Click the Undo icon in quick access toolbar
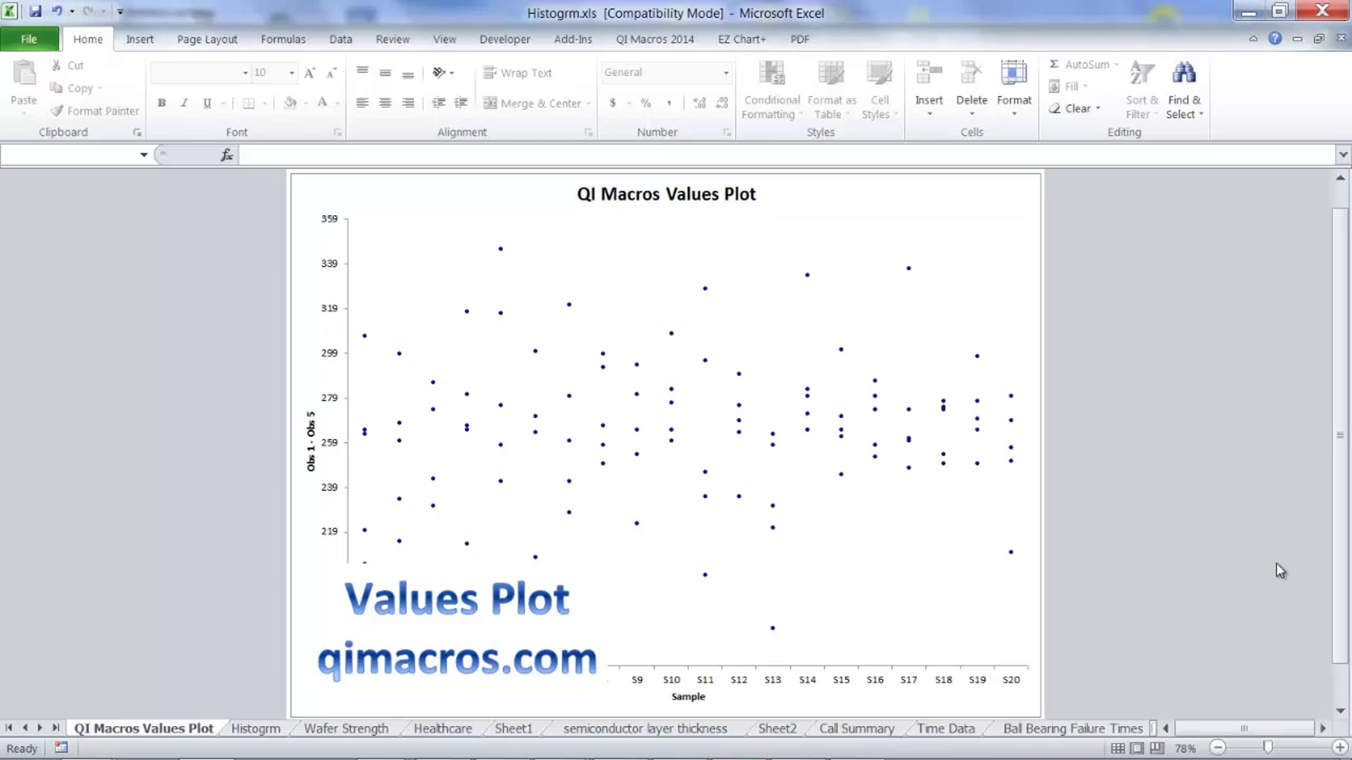This screenshot has height=760, width=1352. [57, 11]
